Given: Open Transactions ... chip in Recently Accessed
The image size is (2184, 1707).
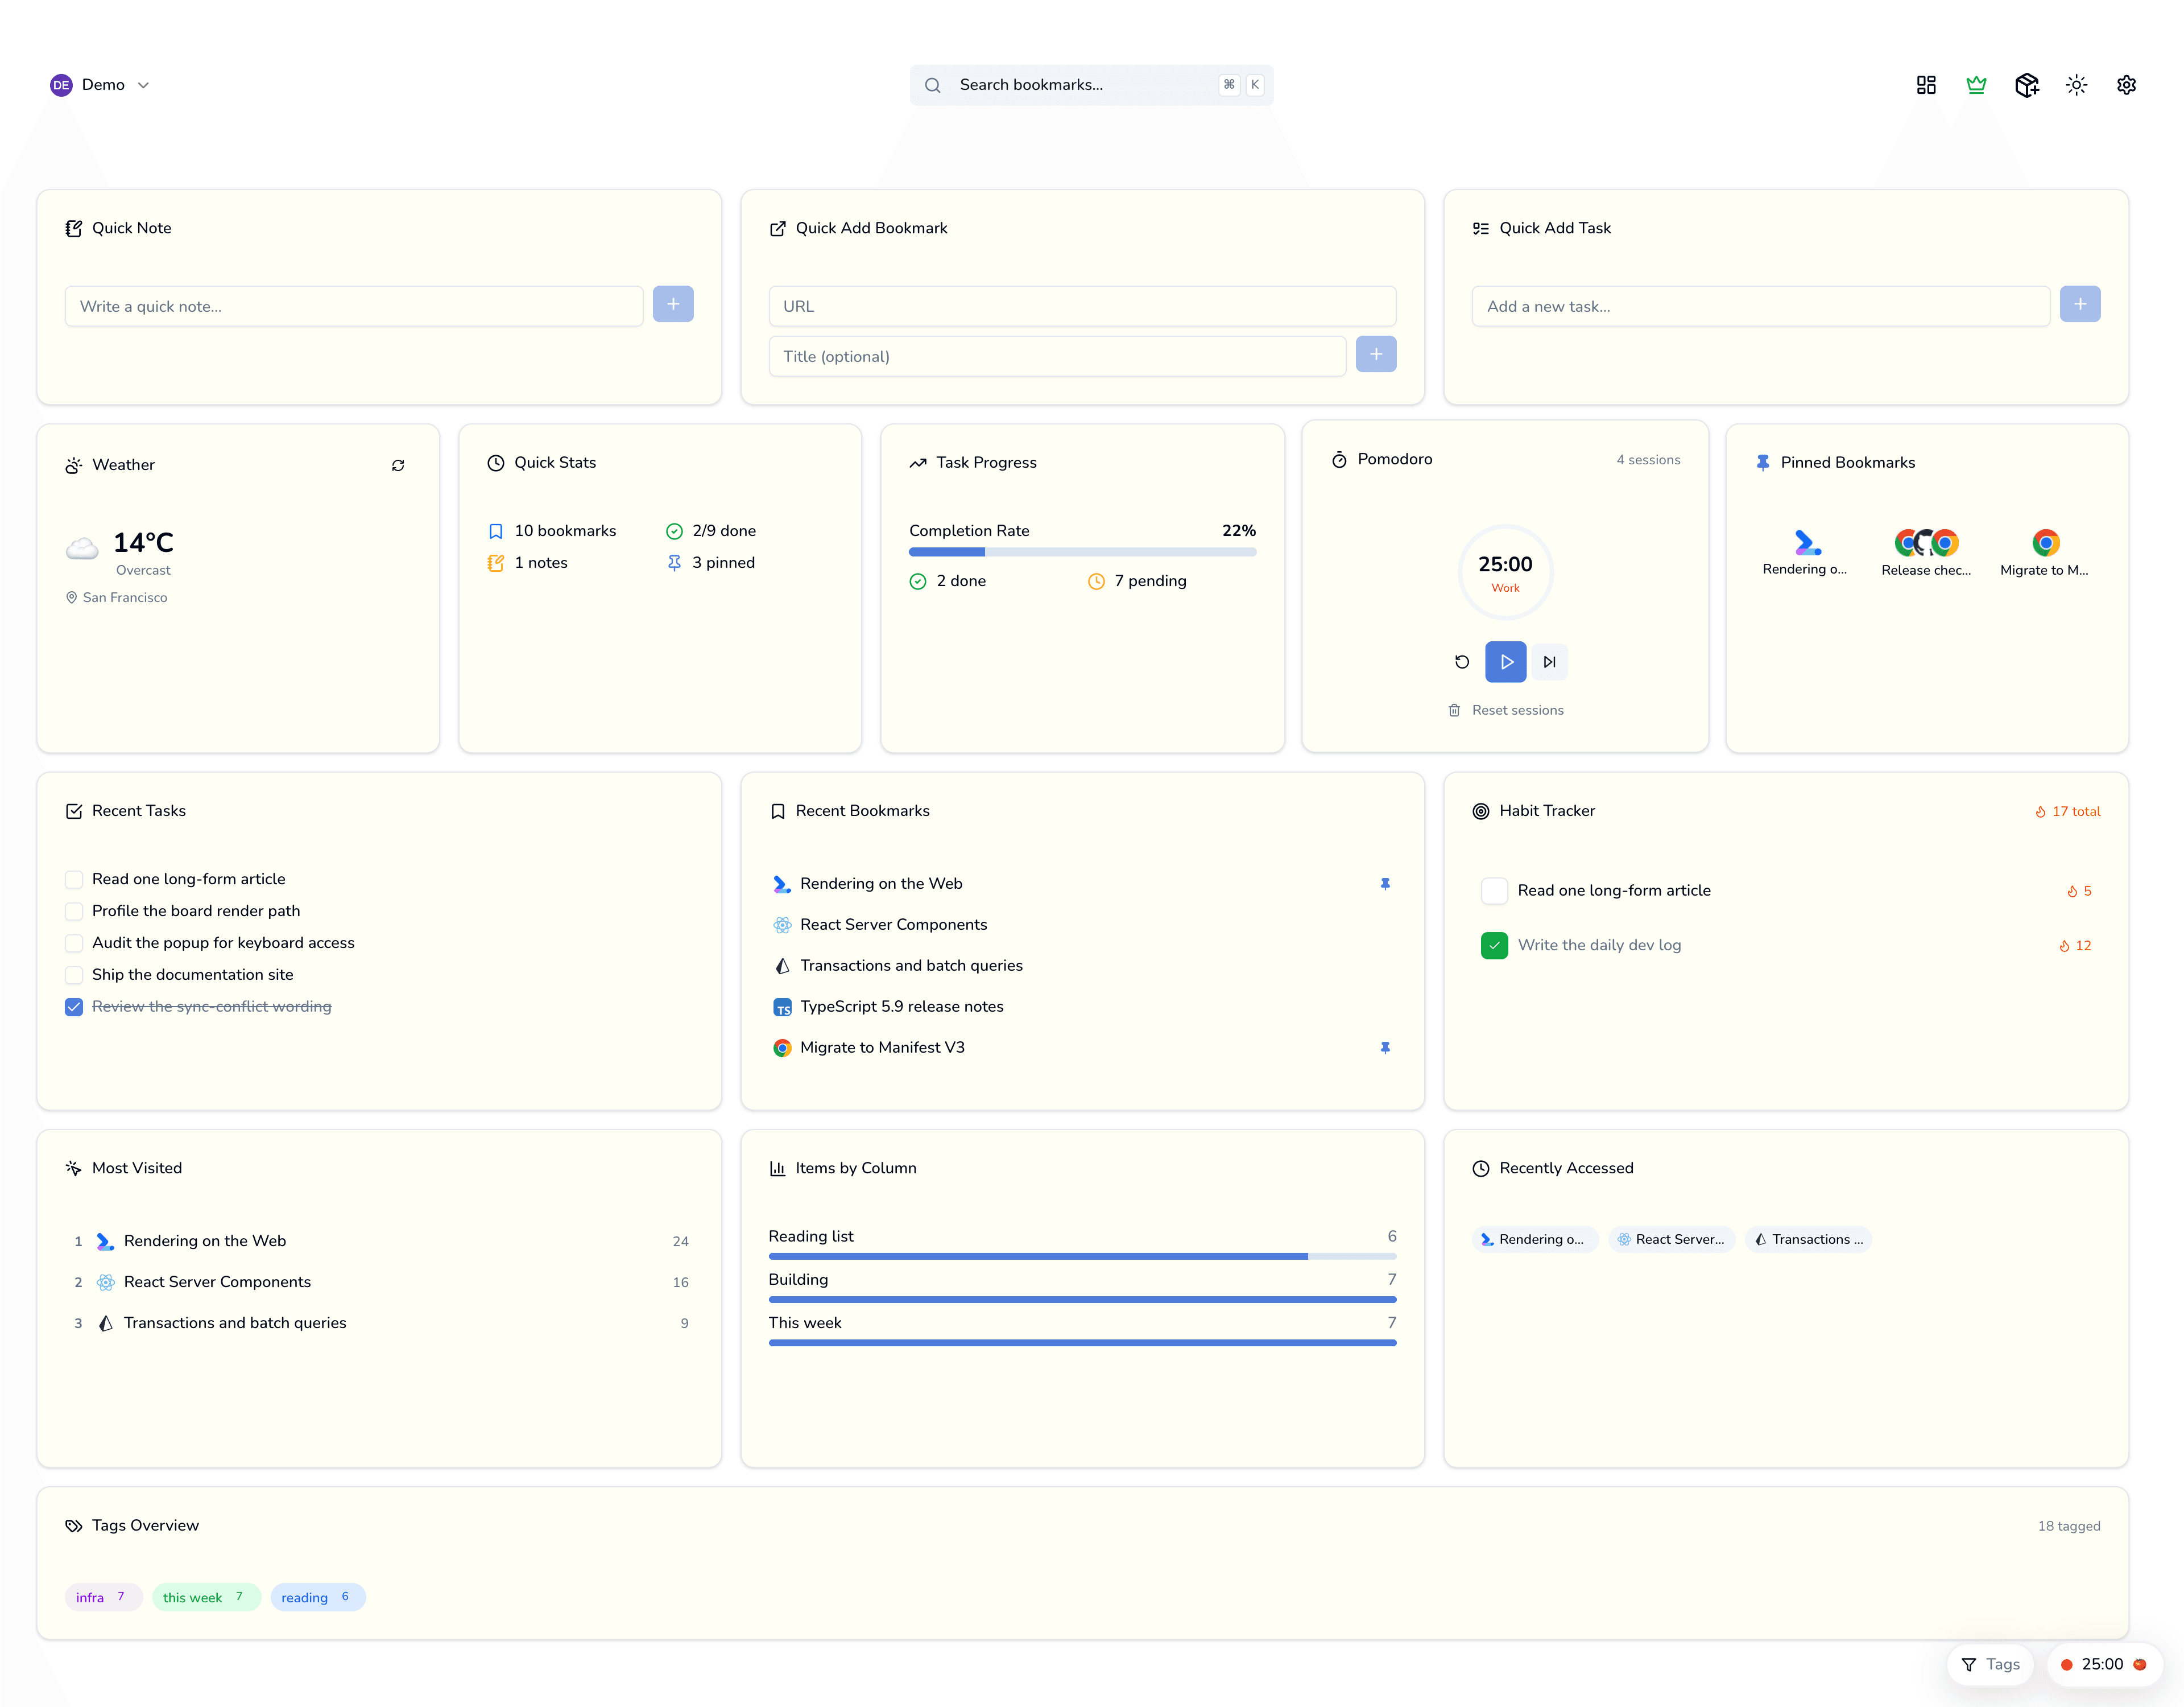Looking at the screenshot, I should pos(1808,1240).
